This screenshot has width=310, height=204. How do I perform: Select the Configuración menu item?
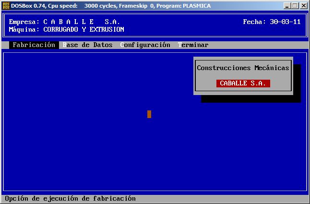[145, 45]
